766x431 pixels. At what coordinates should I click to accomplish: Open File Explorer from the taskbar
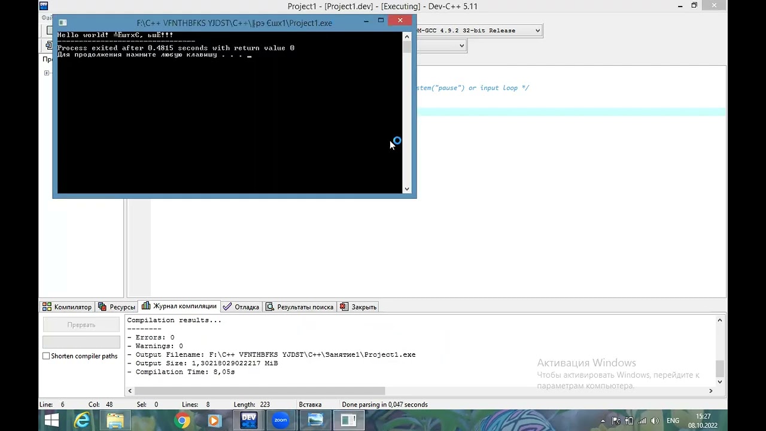point(115,420)
